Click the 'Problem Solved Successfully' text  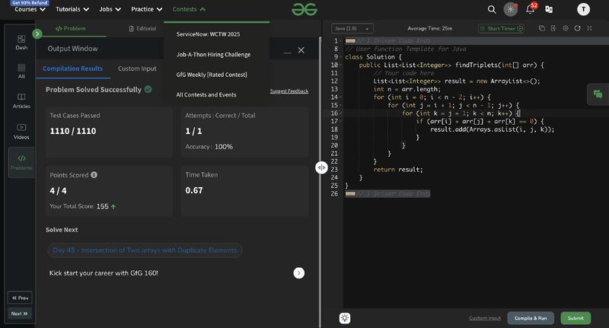coord(93,90)
